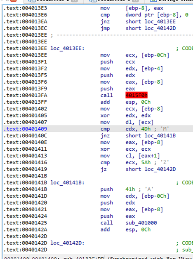Click the ; CODE comment beside loc_40142D

pyautogui.click(x=185, y=243)
